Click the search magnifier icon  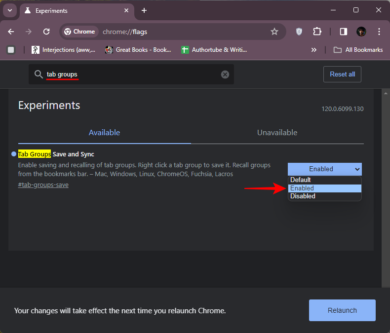pos(39,74)
